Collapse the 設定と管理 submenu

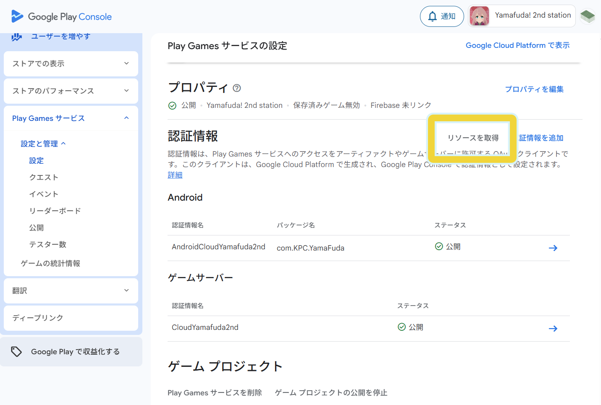pyautogui.click(x=43, y=144)
